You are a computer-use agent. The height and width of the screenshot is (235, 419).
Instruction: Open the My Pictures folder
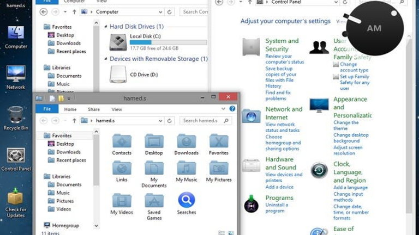(219, 168)
